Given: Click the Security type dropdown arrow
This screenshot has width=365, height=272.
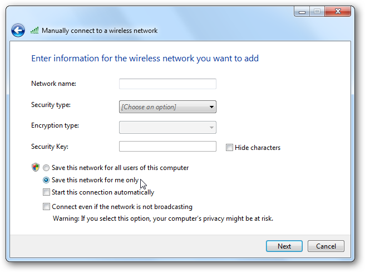Looking at the screenshot, I should 211,107.
